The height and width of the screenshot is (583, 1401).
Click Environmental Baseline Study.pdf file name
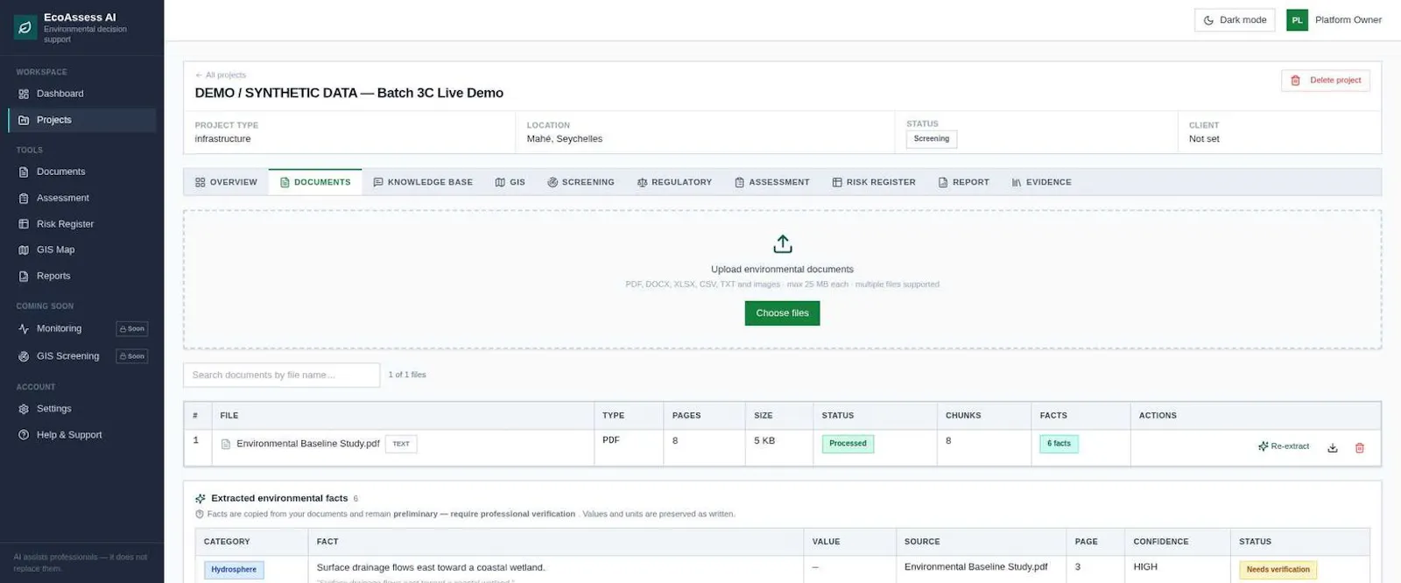308,444
